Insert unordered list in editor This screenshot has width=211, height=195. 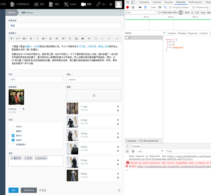(x=57, y=39)
